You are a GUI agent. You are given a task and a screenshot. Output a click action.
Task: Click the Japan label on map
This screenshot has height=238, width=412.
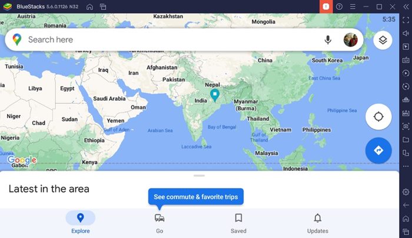[x=360, y=58]
